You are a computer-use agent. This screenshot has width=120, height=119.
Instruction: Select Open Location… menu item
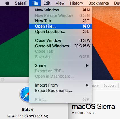60,32
